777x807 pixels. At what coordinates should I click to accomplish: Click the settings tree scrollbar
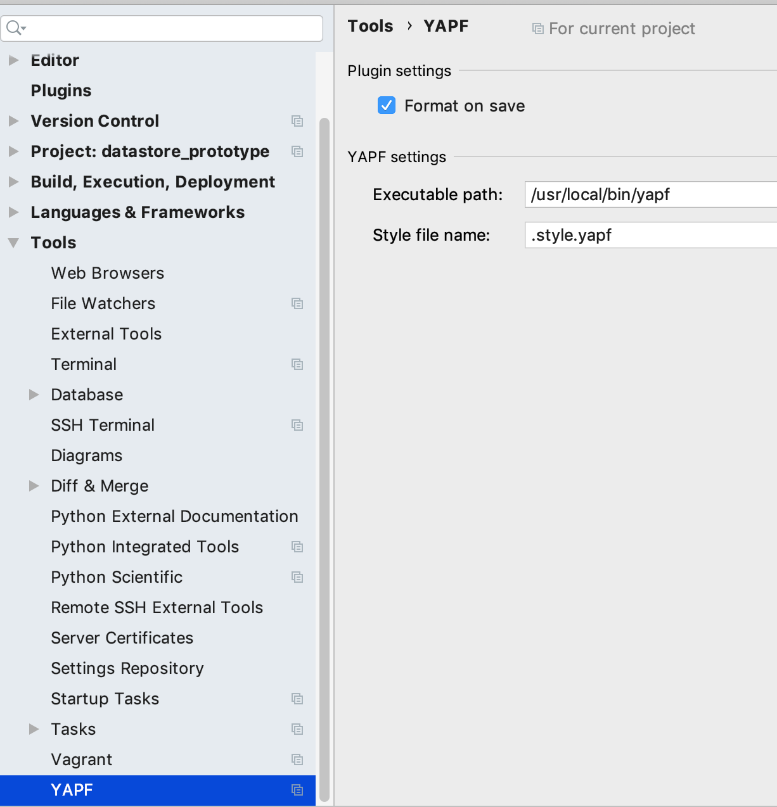(324, 459)
